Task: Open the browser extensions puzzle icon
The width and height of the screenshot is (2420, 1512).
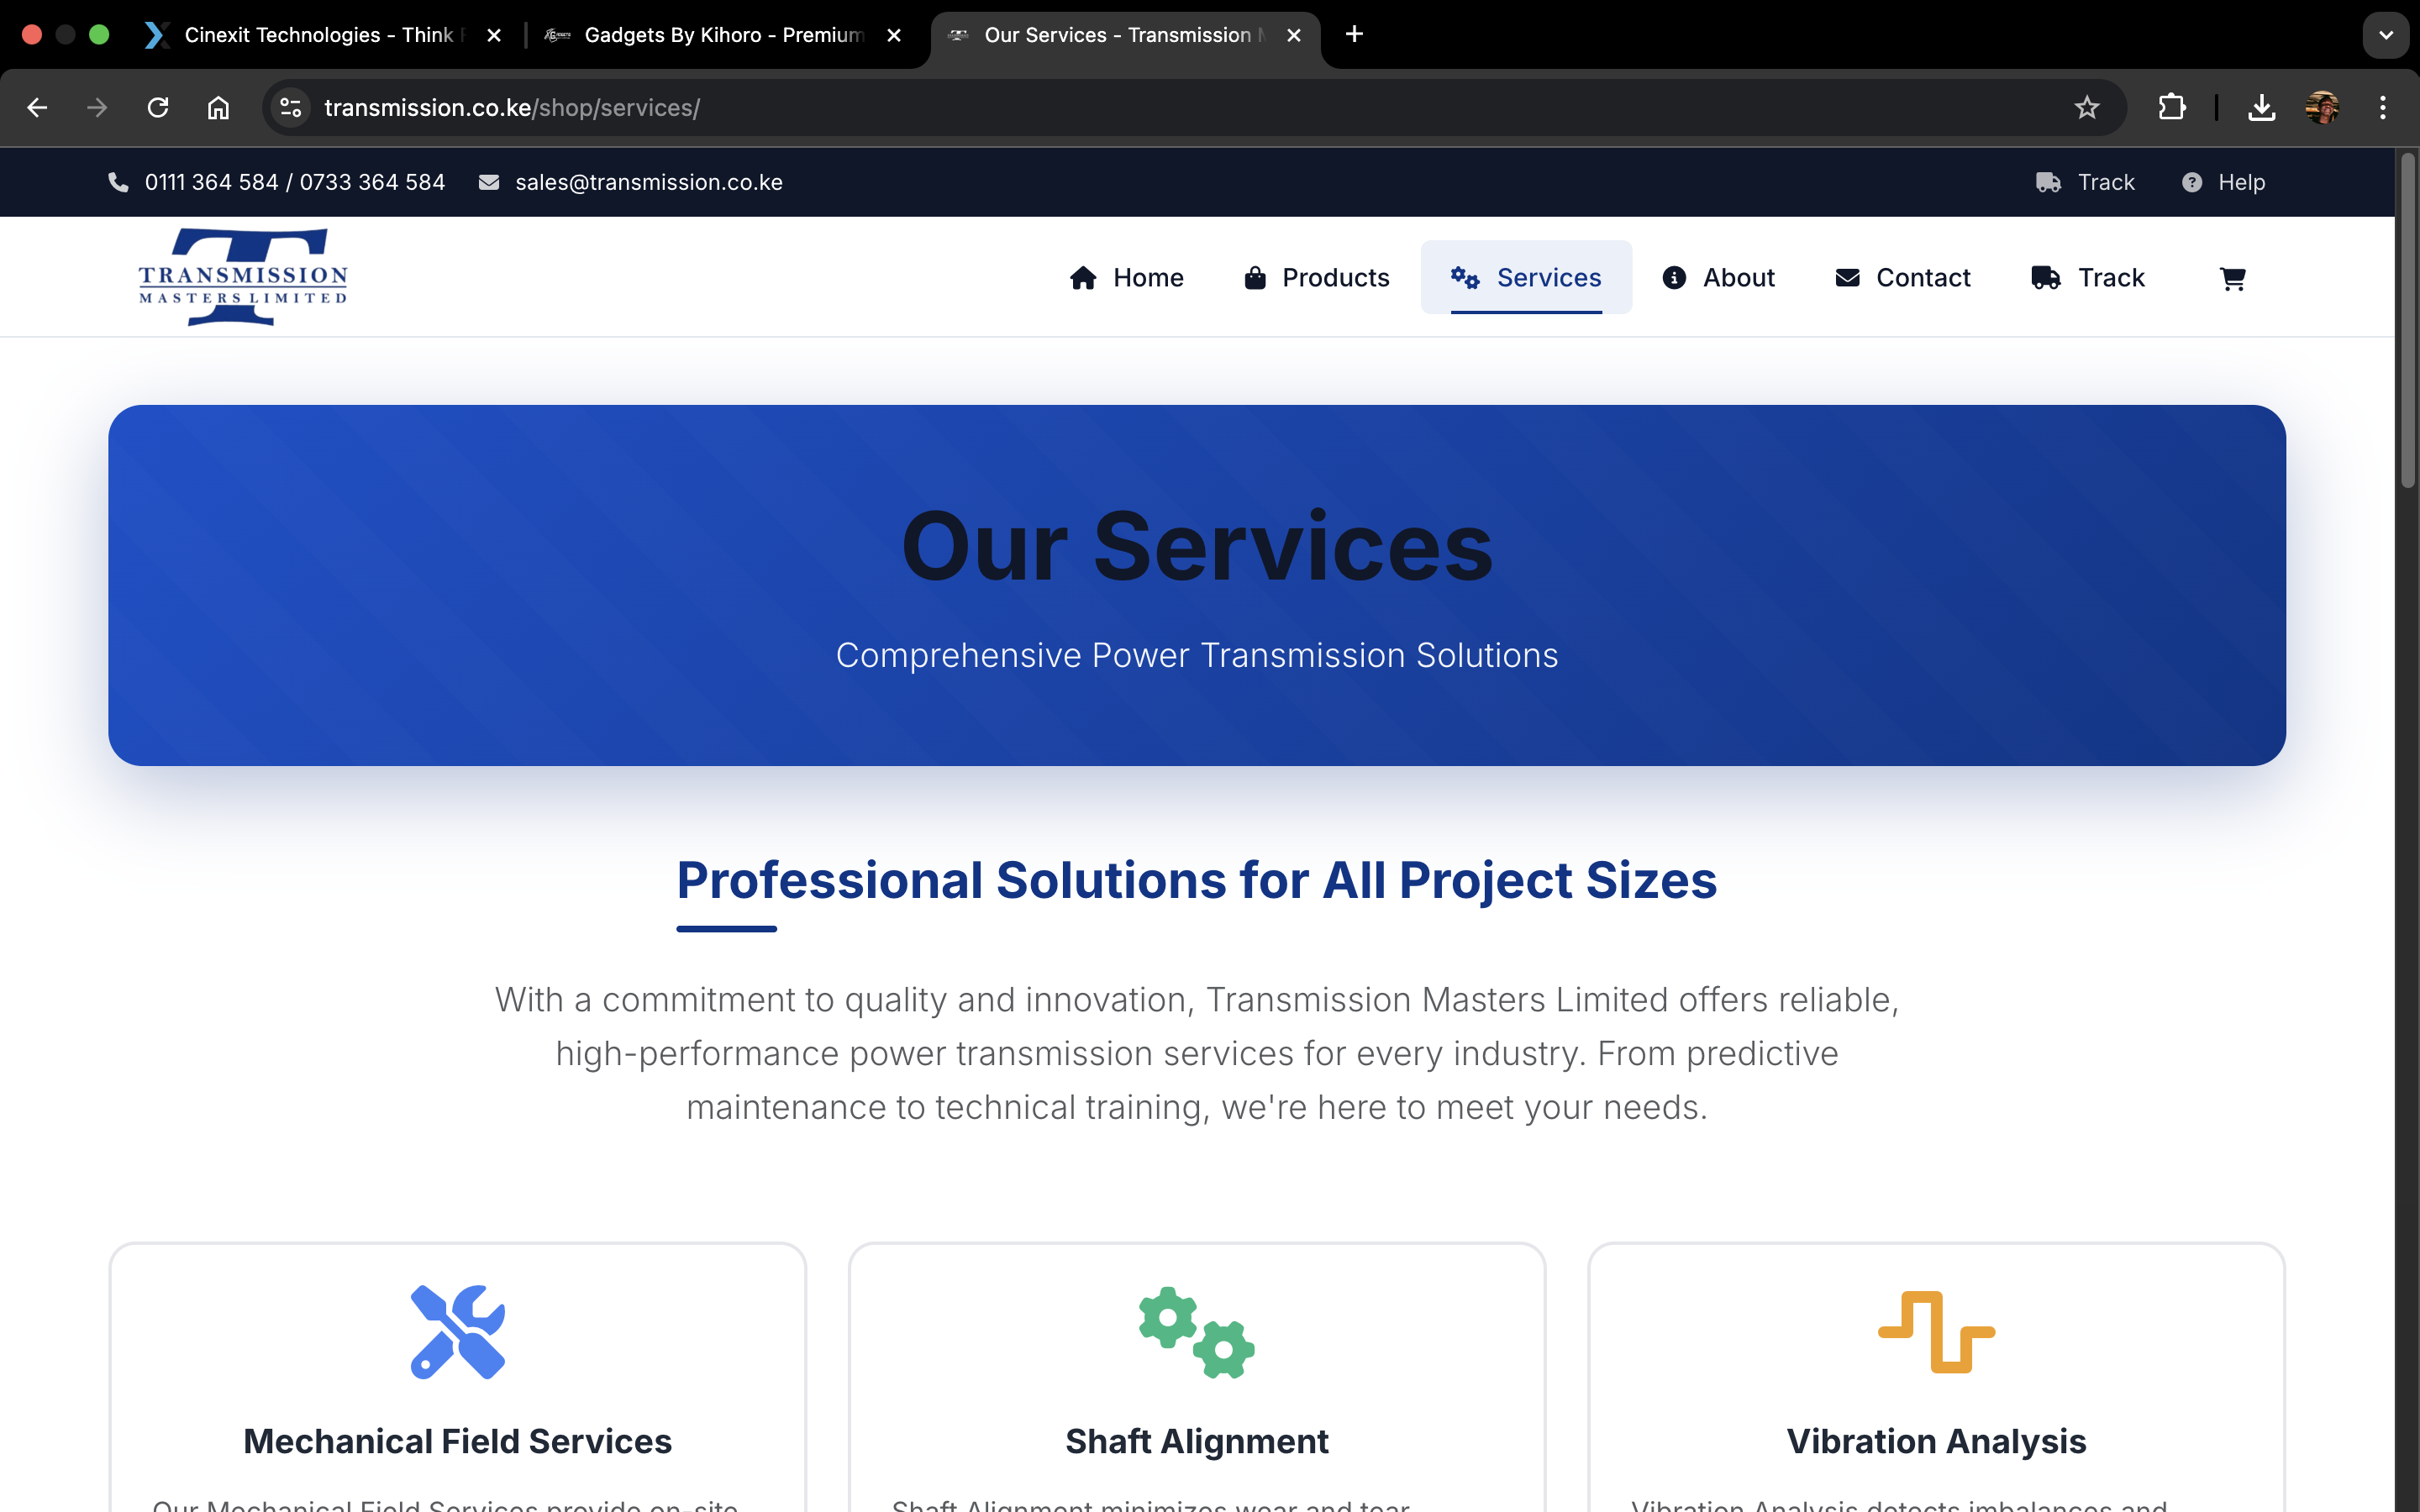Action: [x=2173, y=107]
